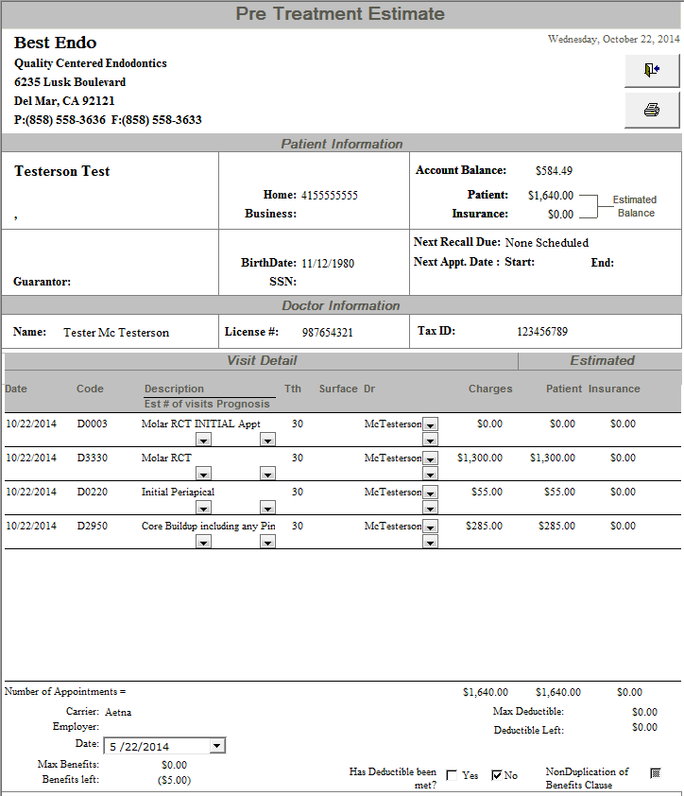The width and height of the screenshot is (684, 796).
Task: Check Yes for deductible been met
Action: [x=452, y=775]
